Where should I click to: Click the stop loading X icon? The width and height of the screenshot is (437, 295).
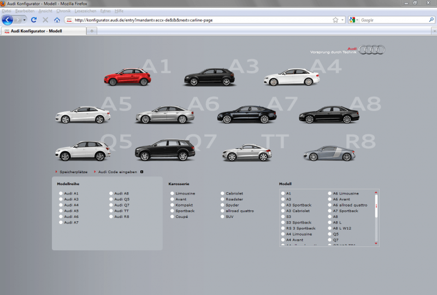tap(45, 20)
